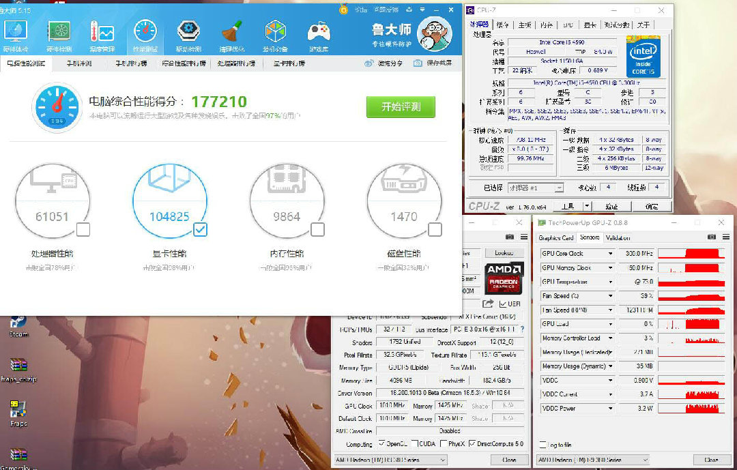Open GPU Temperature sensor dropdown
The image size is (737, 470).
click(611, 282)
